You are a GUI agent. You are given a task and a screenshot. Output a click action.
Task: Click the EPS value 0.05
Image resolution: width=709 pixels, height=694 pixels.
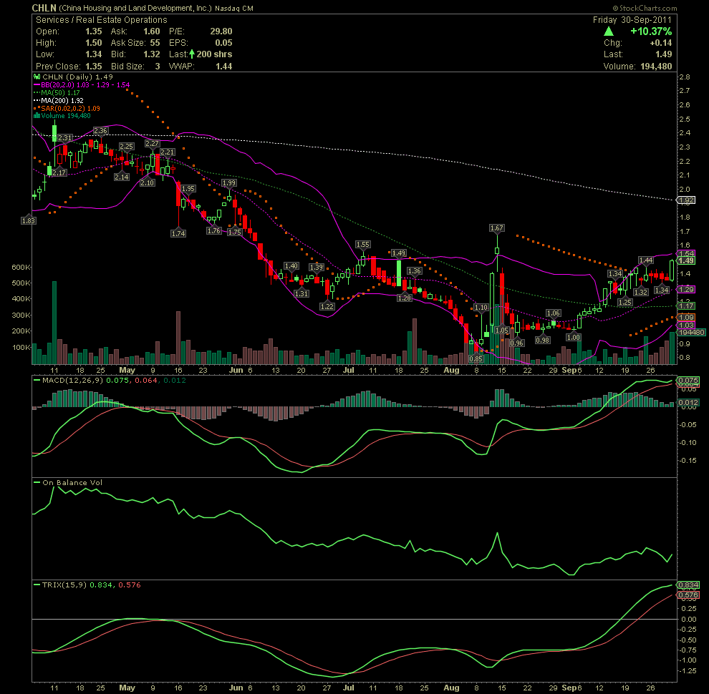point(224,43)
